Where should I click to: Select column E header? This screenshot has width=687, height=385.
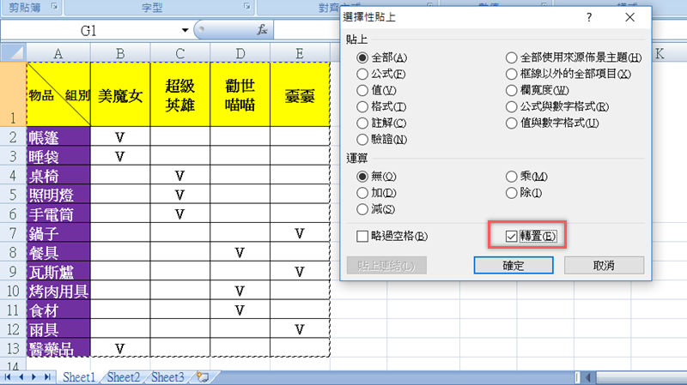click(x=300, y=53)
